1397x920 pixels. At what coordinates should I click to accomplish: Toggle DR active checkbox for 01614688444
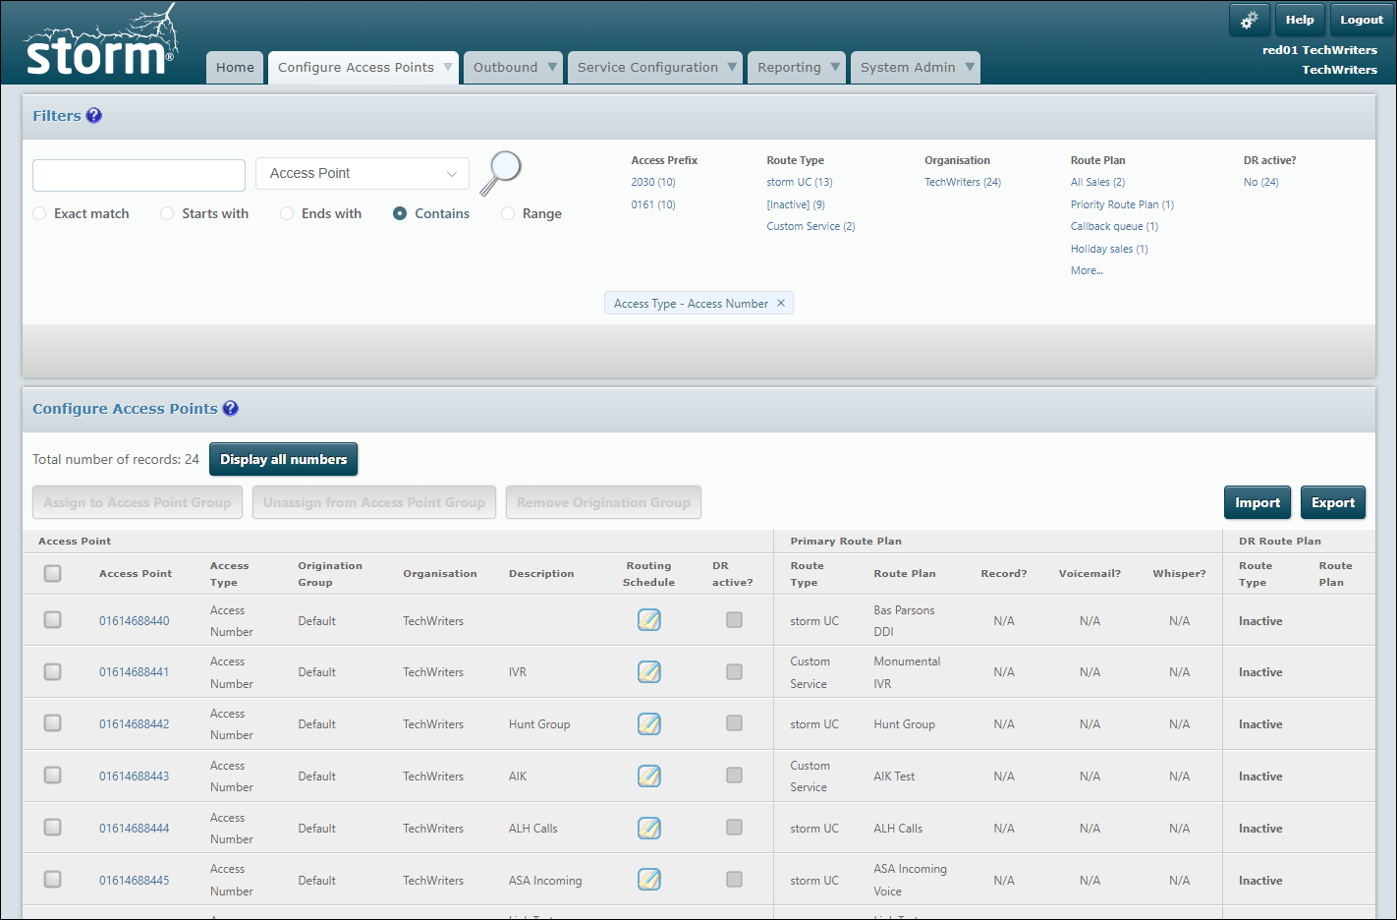(734, 828)
